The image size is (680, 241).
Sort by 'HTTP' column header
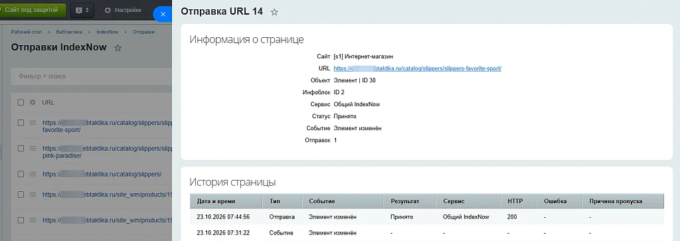[x=518, y=201]
